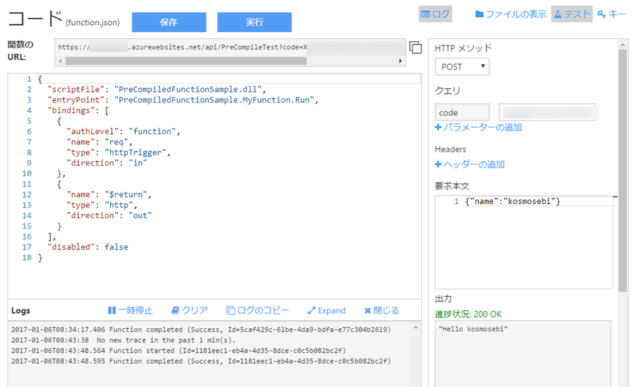Click ログのコピー to copy logs
This screenshot has width=641, height=387.
point(257,311)
